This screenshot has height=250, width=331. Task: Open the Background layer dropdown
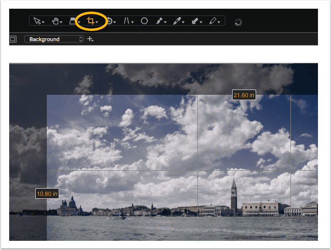(x=54, y=39)
